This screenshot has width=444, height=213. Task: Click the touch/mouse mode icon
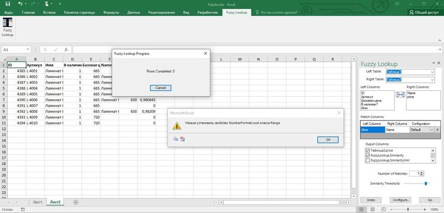[46, 4]
